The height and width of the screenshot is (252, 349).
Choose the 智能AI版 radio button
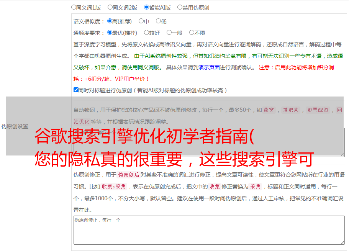tap(146, 7)
